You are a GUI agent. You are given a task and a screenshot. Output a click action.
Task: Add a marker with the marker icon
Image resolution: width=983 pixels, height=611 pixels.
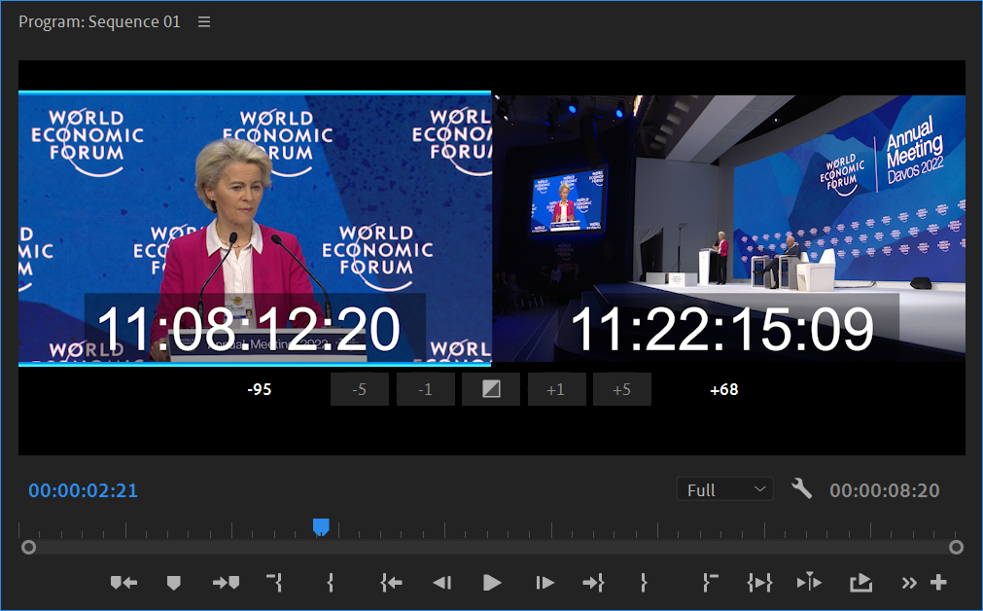coord(174,583)
